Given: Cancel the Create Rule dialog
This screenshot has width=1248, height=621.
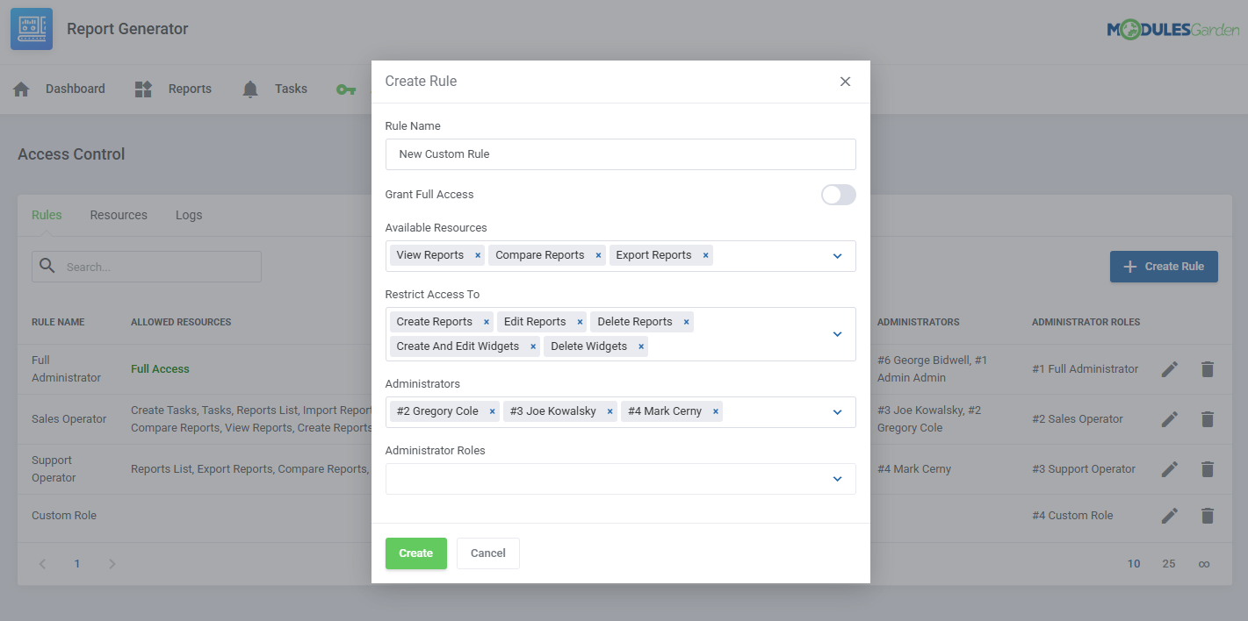Looking at the screenshot, I should point(487,553).
